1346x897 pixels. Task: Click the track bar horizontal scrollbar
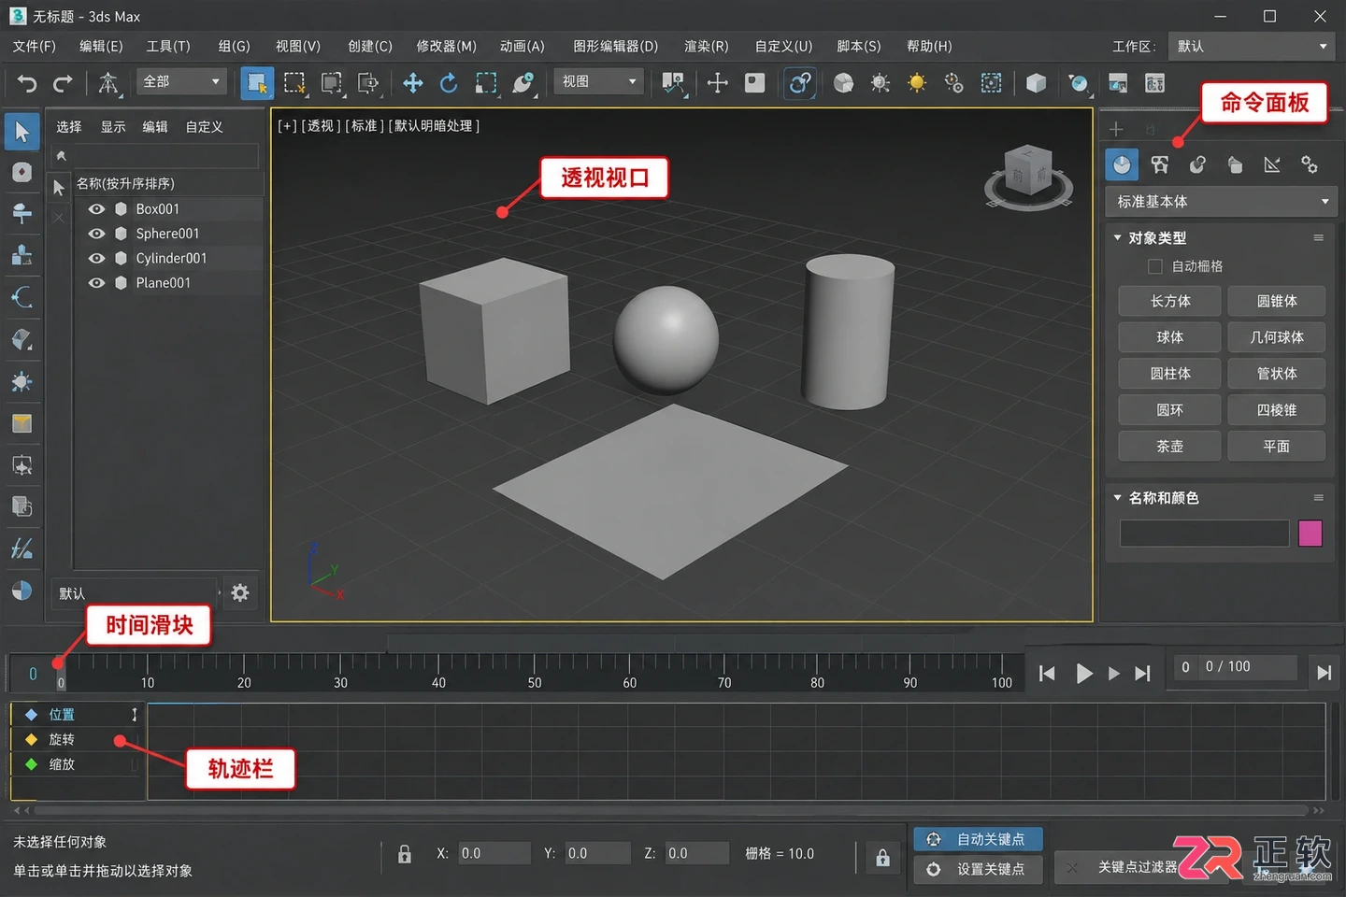pos(670,810)
